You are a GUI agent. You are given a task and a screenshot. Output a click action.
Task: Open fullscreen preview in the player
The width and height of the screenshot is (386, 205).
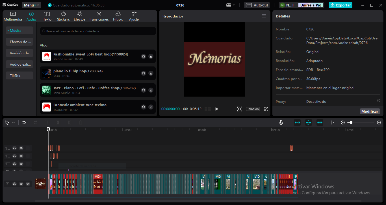266,109
